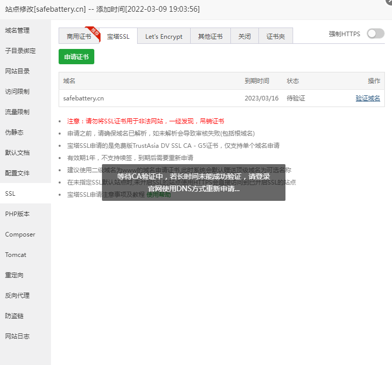Select the 宝塔SSL tab

pyautogui.click(x=118, y=37)
